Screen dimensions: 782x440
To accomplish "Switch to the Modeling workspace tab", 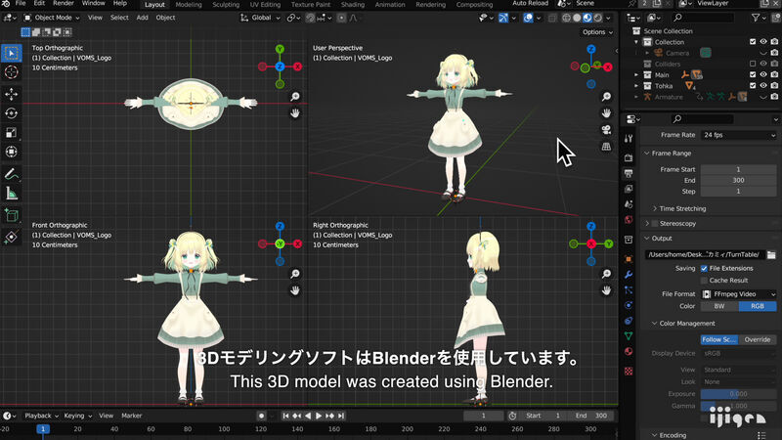I will pos(189,5).
